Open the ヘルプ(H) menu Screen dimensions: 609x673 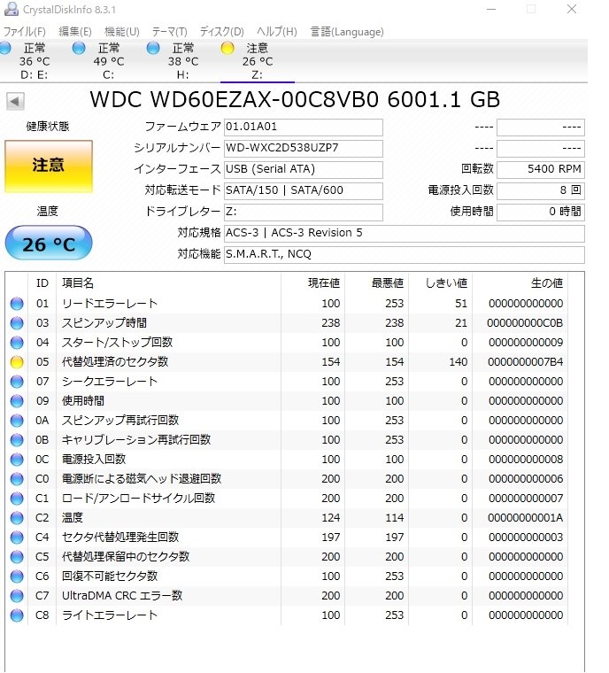pyautogui.click(x=277, y=32)
